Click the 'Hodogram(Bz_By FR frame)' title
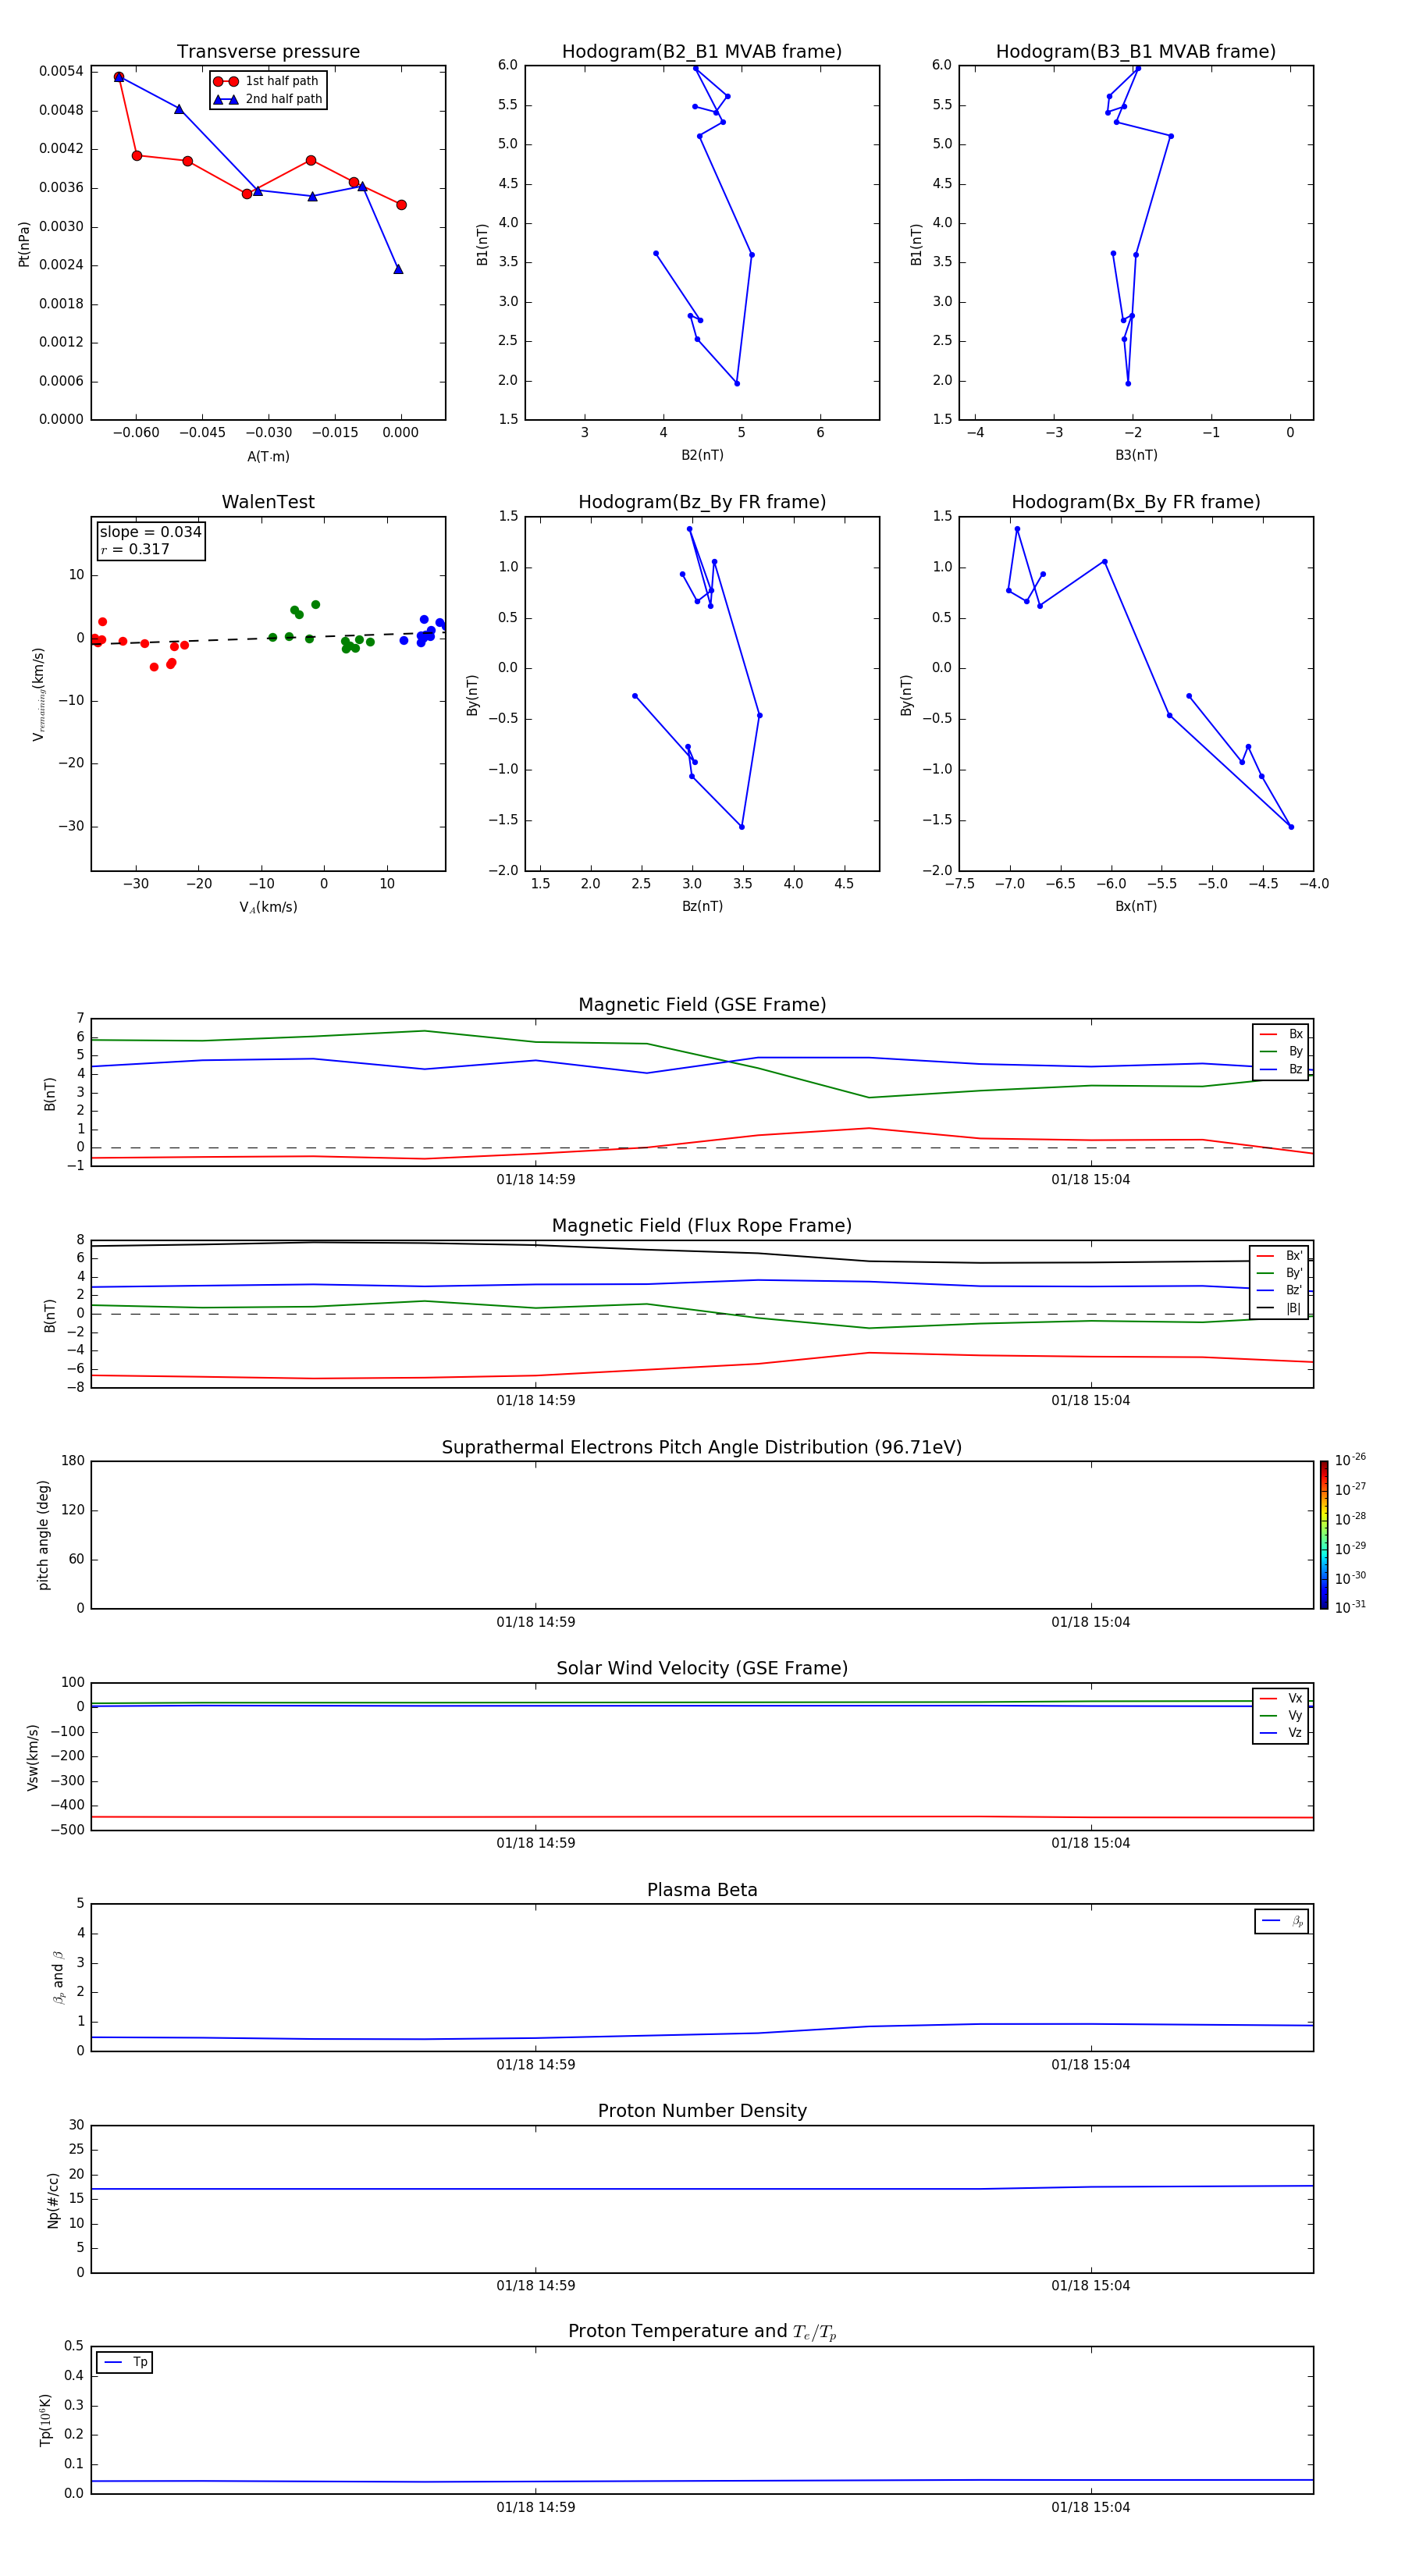This screenshot has width=1405, height=2576. tap(702, 502)
